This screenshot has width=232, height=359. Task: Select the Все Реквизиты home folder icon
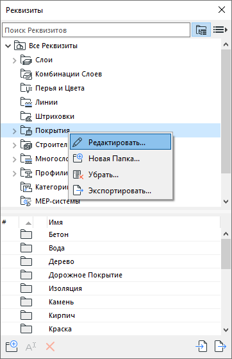[20, 46]
